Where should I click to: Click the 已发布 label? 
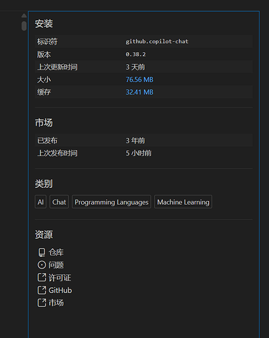point(47,141)
